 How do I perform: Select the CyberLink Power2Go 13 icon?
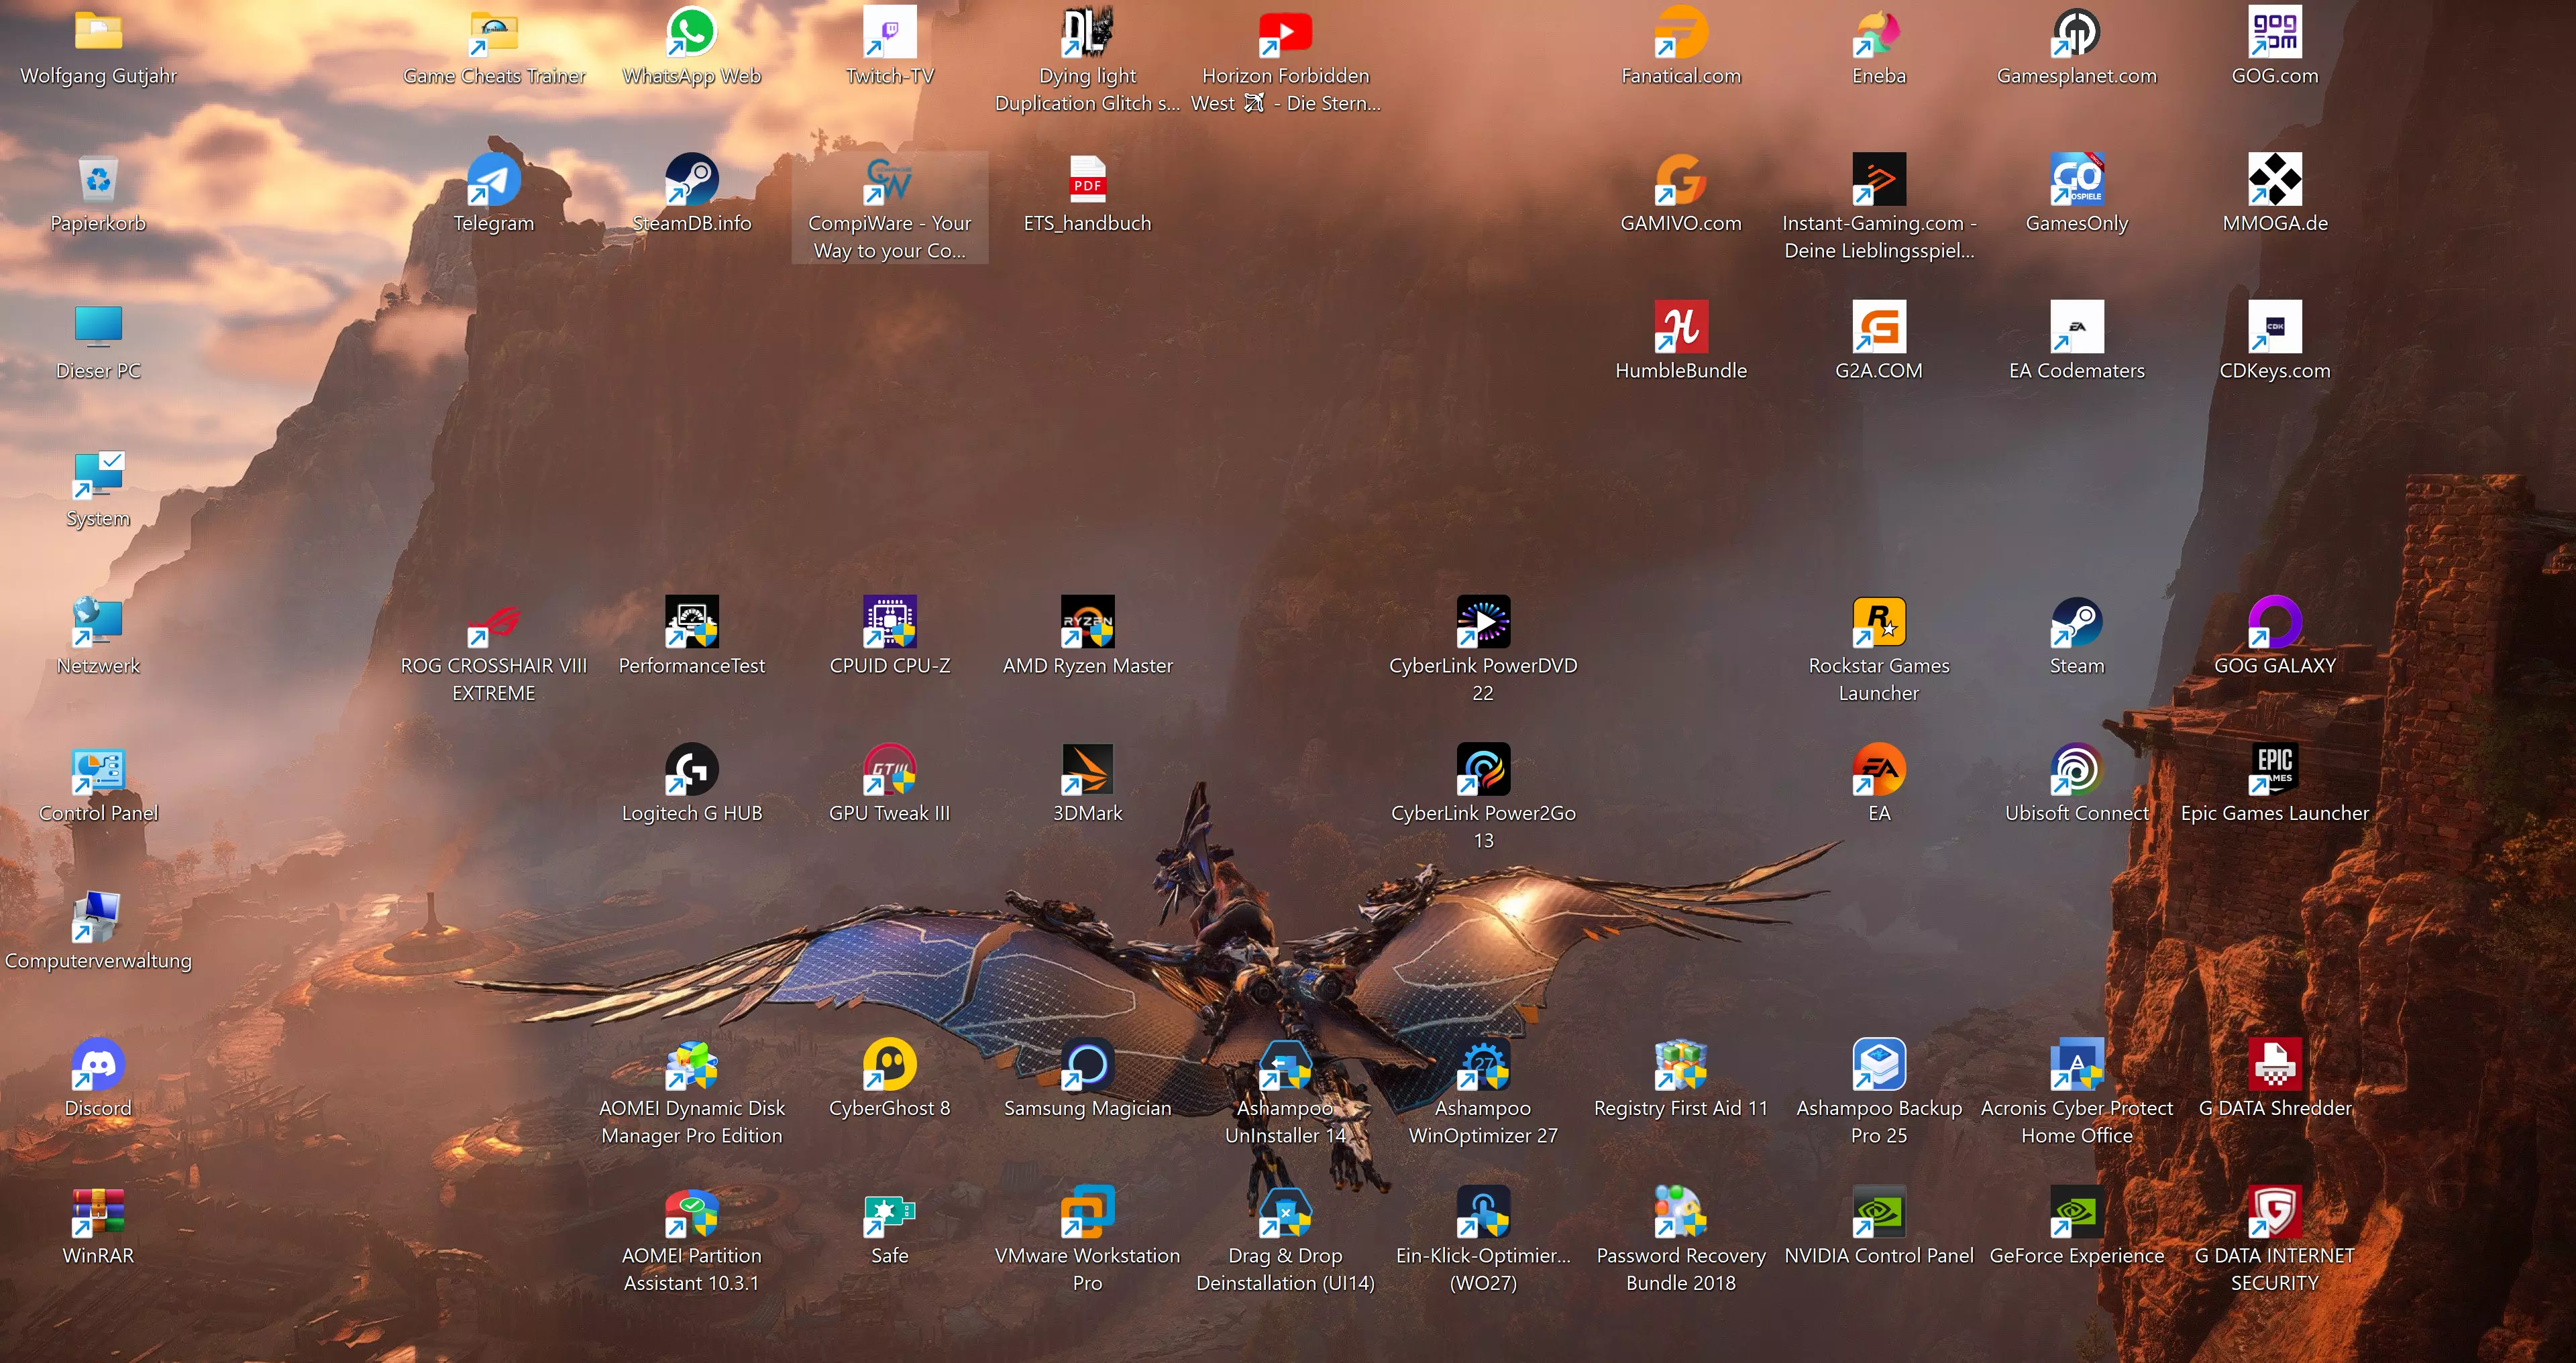coord(1483,770)
